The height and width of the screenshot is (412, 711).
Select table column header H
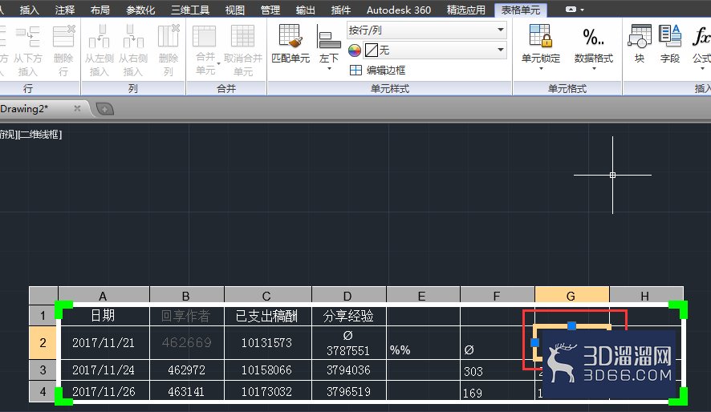pyautogui.click(x=646, y=295)
